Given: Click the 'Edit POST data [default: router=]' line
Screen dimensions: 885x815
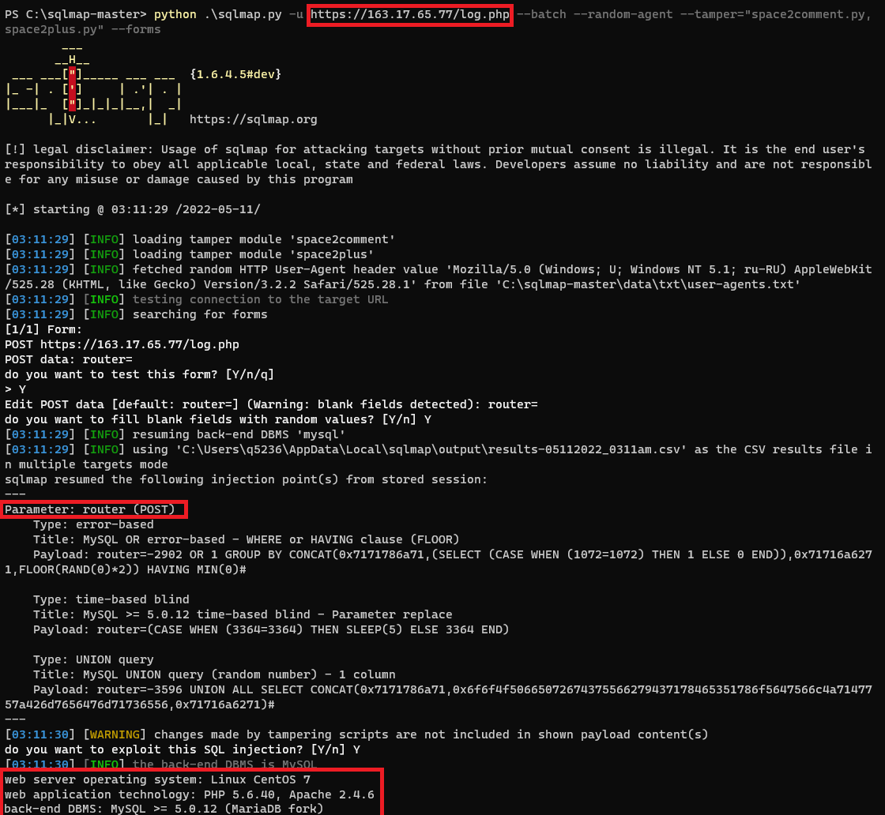Looking at the screenshot, I should tap(272, 404).
